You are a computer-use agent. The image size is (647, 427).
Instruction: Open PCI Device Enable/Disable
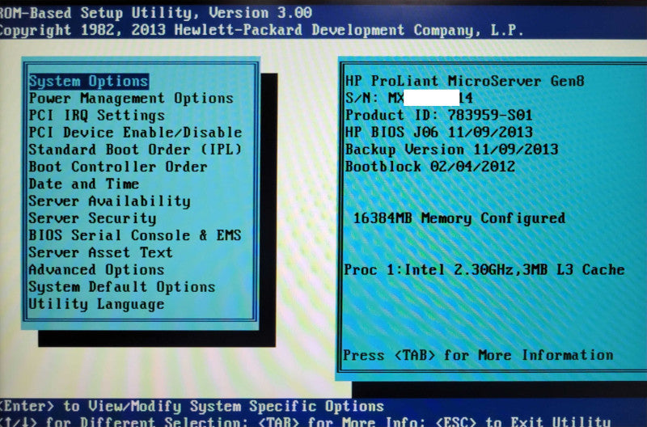coord(135,133)
